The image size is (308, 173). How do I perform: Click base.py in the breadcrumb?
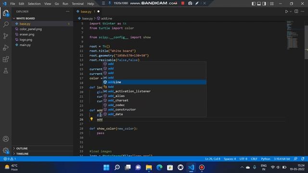pos(87,18)
